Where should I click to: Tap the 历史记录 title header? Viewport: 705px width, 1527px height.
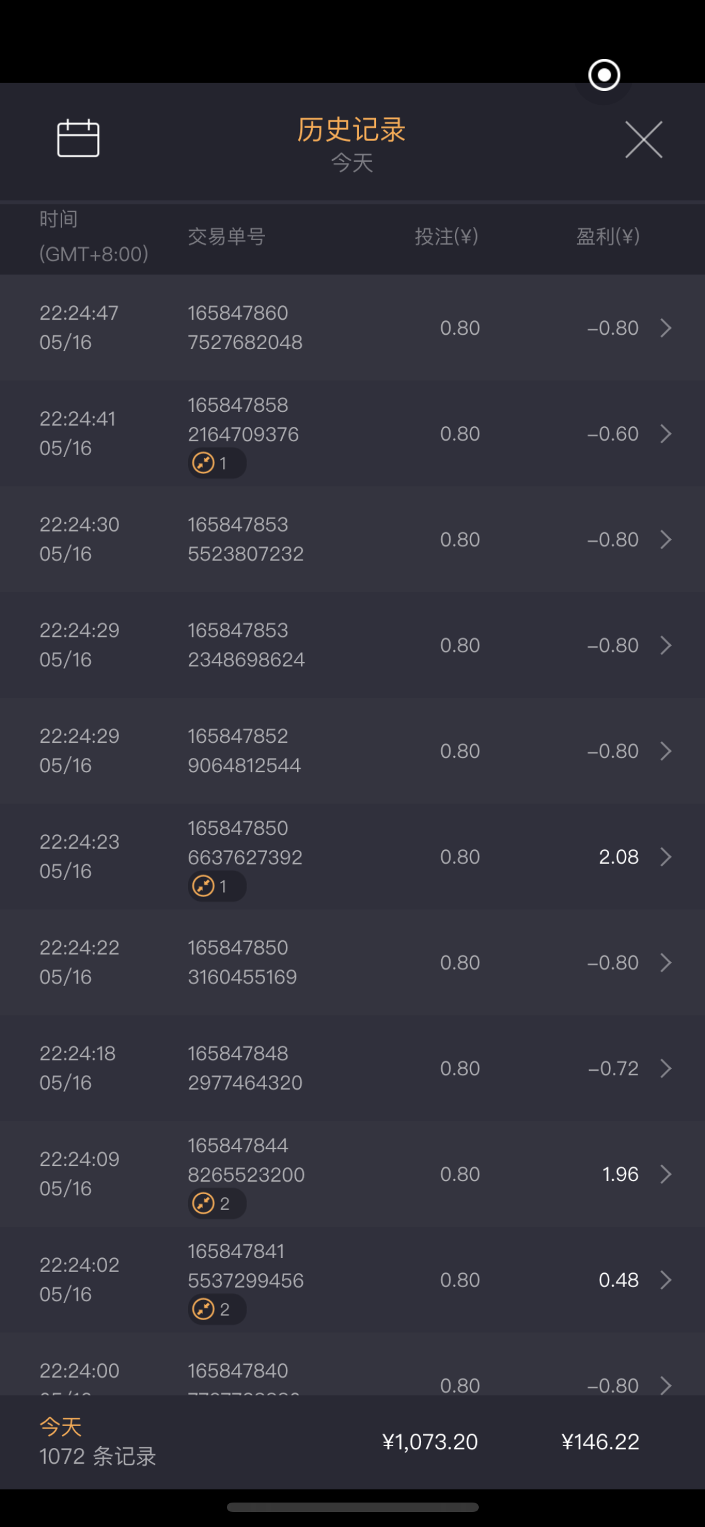tap(352, 130)
